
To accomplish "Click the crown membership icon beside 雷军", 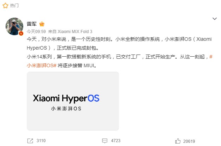I will point(42,24).
